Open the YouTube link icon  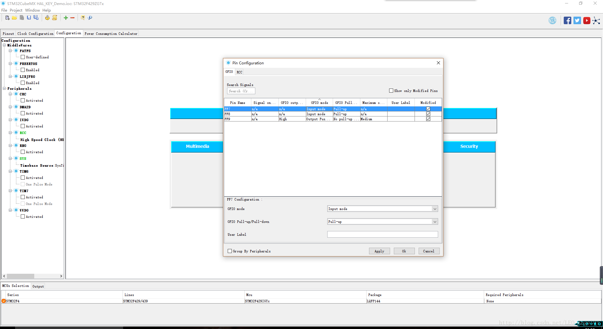[587, 21]
